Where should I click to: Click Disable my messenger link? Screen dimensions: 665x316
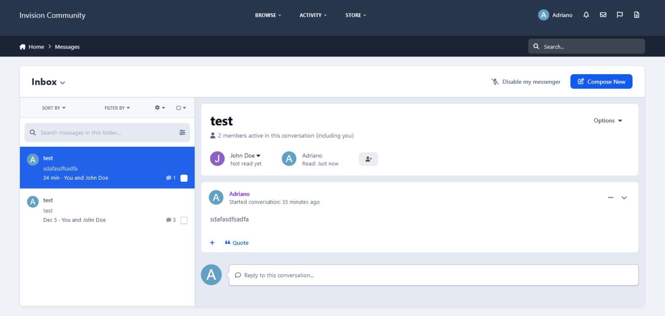526,82
